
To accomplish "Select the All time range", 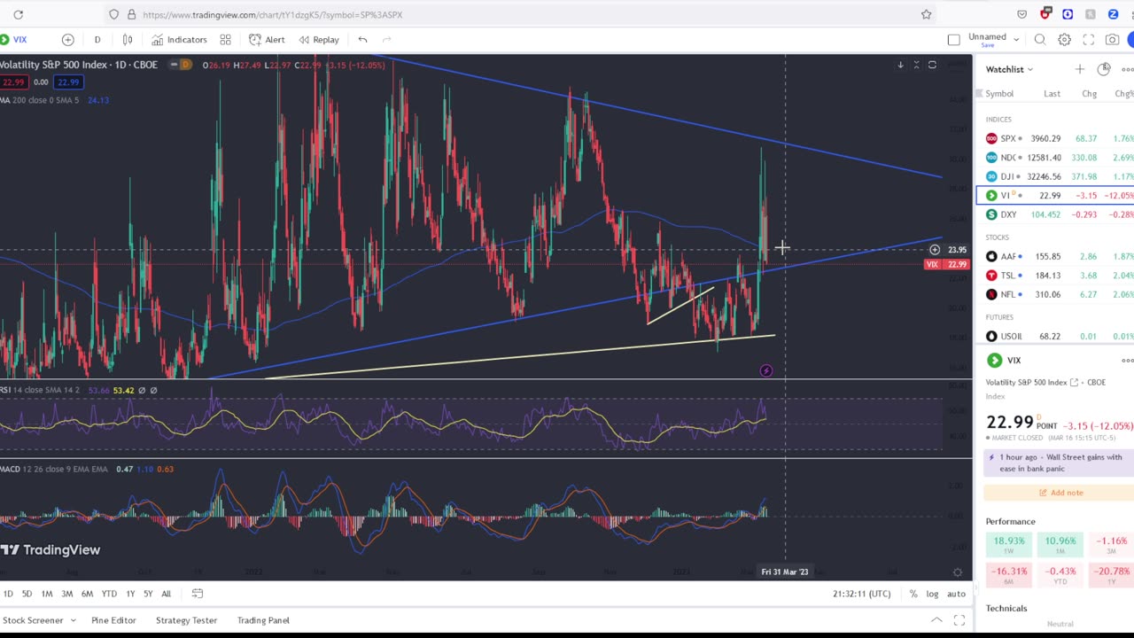I will tap(166, 594).
